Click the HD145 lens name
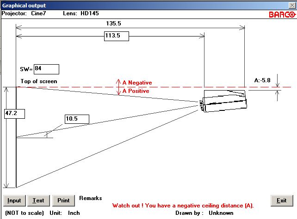 click(x=90, y=13)
